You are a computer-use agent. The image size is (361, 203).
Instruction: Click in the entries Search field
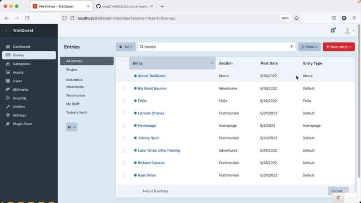click(217, 47)
